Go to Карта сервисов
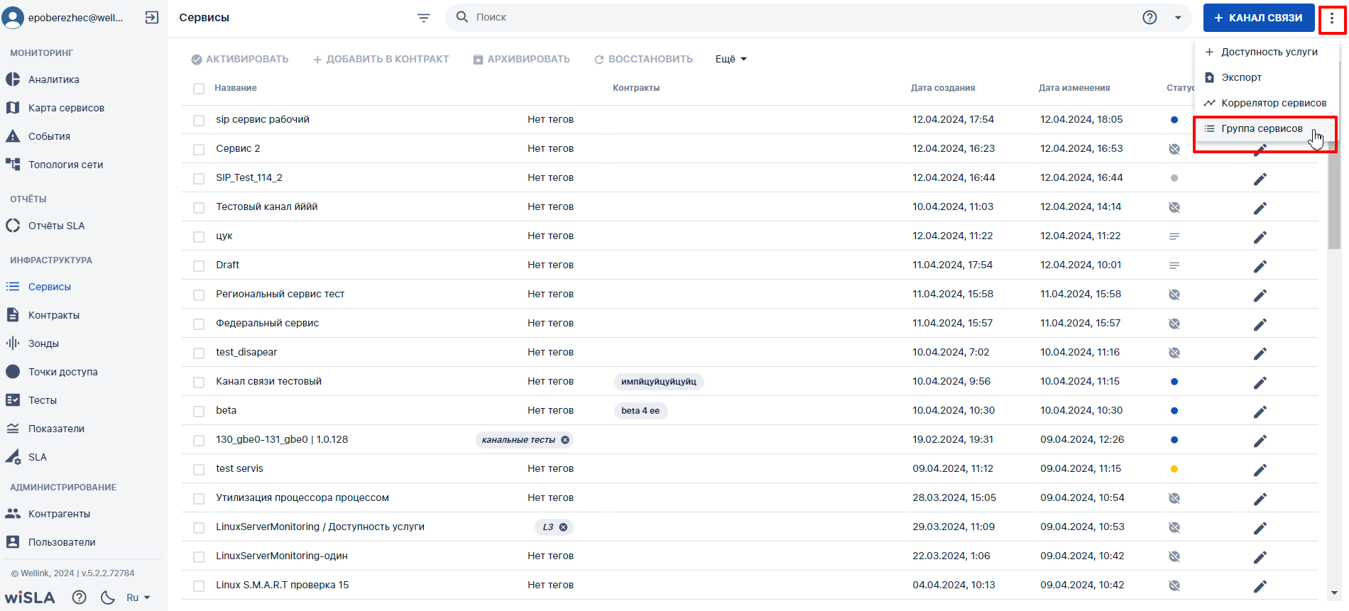This screenshot has height=611, width=1349. (x=66, y=108)
